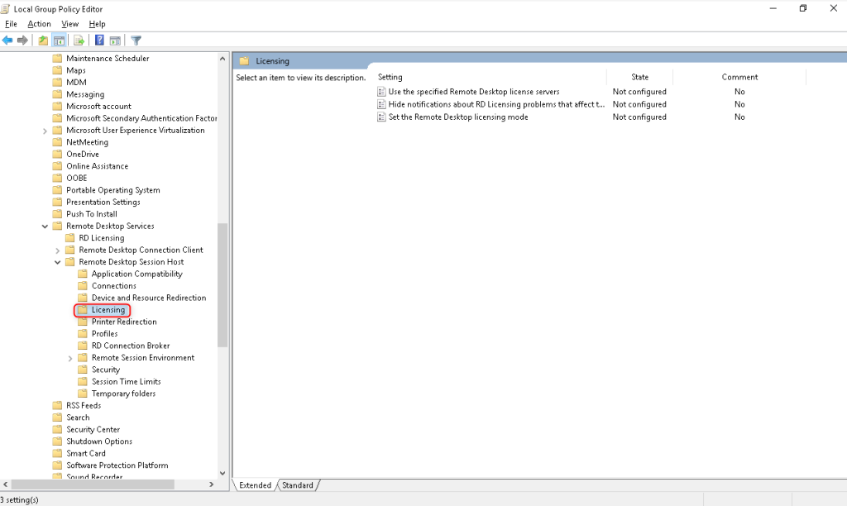Image resolution: width=847 pixels, height=506 pixels.
Task: Switch to the Standard tab
Action: pyautogui.click(x=298, y=485)
